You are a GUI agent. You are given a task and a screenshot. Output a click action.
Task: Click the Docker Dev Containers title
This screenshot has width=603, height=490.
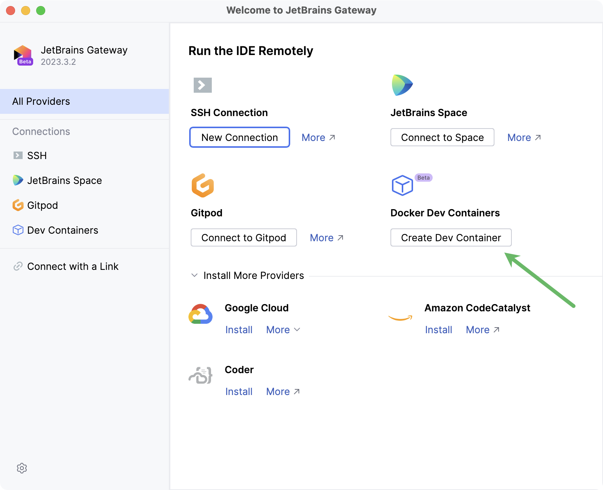coord(445,213)
